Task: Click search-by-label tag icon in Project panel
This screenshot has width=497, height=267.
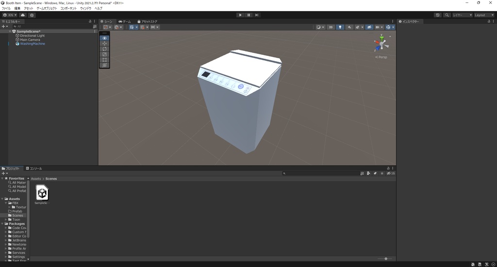Action: point(375,173)
